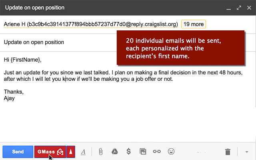Expand the '19 more' recipients
256x160 pixels.
(x=194, y=24)
